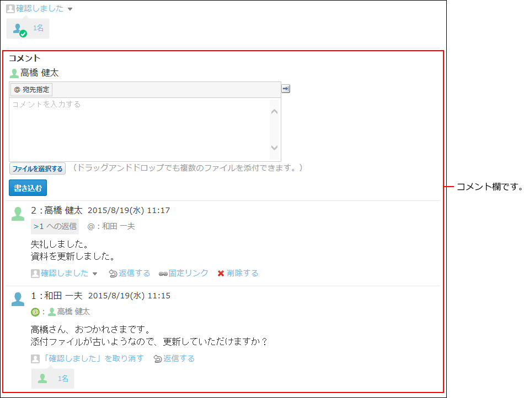Click reply arrow icon in comment 2
The image size is (524, 398).
click(113, 274)
